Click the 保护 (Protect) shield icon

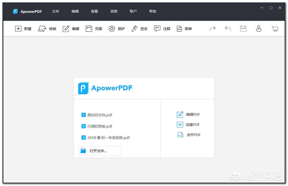tap(112, 29)
